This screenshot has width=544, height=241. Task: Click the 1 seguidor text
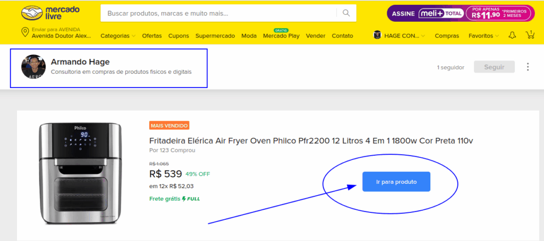450,67
